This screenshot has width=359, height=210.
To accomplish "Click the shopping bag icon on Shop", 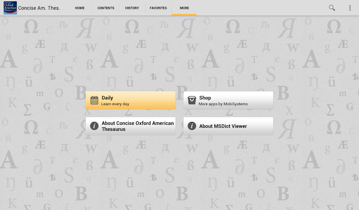I will click(x=192, y=100).
